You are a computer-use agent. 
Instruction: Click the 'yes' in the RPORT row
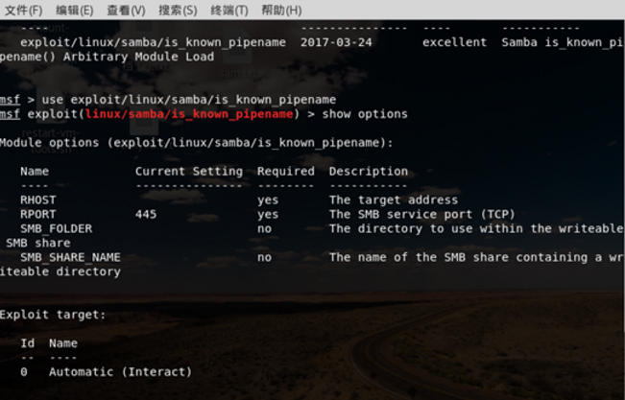268,215
